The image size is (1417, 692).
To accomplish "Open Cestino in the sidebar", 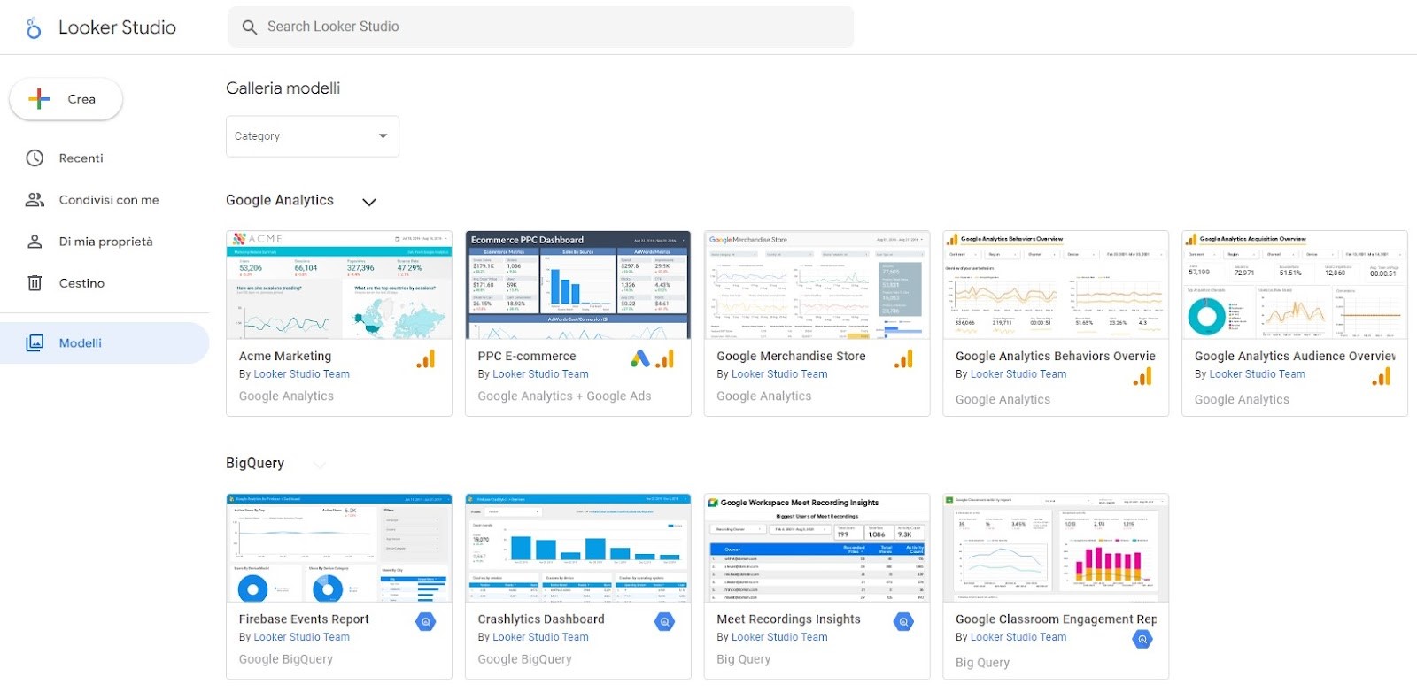I will pyautogui.click(x=105, y=283).
